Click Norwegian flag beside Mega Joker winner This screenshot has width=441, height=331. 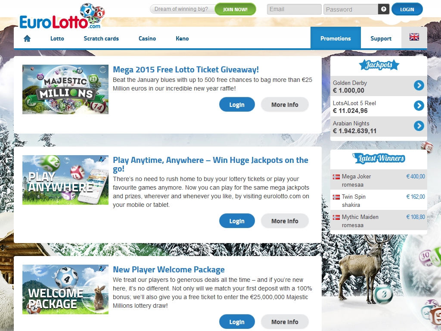(336, 177)
